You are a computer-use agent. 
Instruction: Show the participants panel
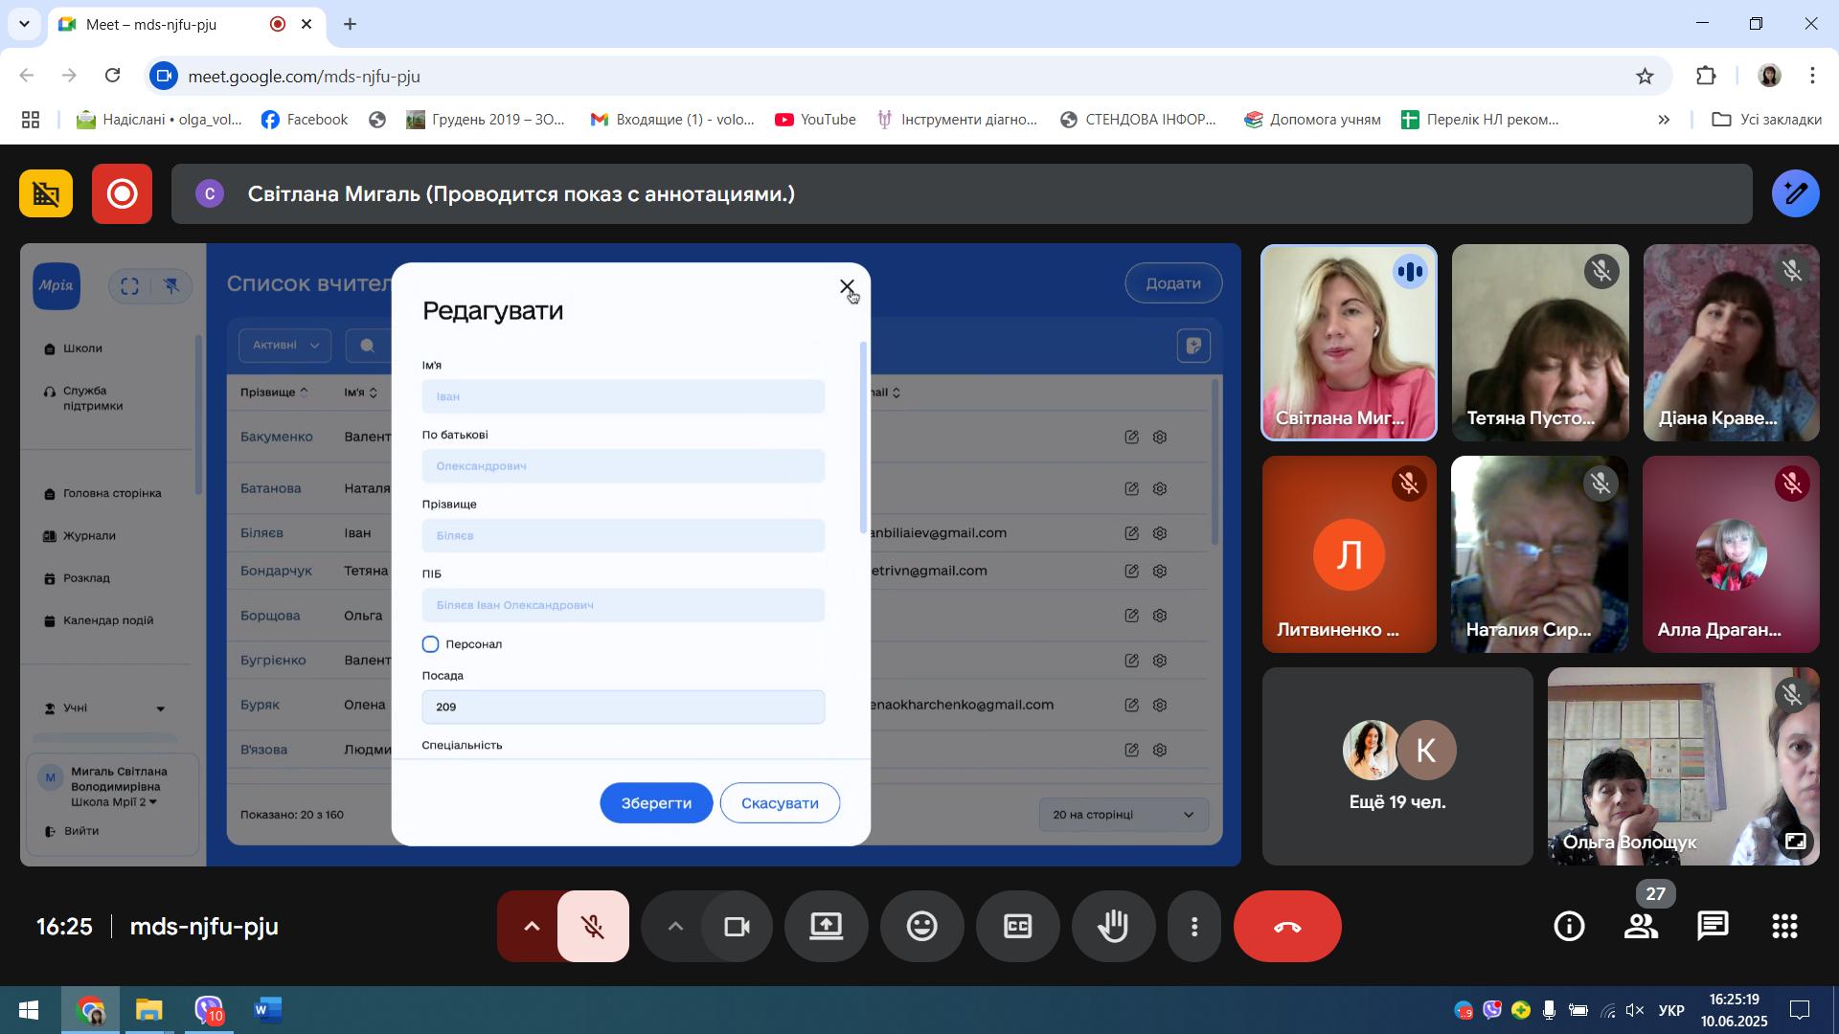[1641, 926]
